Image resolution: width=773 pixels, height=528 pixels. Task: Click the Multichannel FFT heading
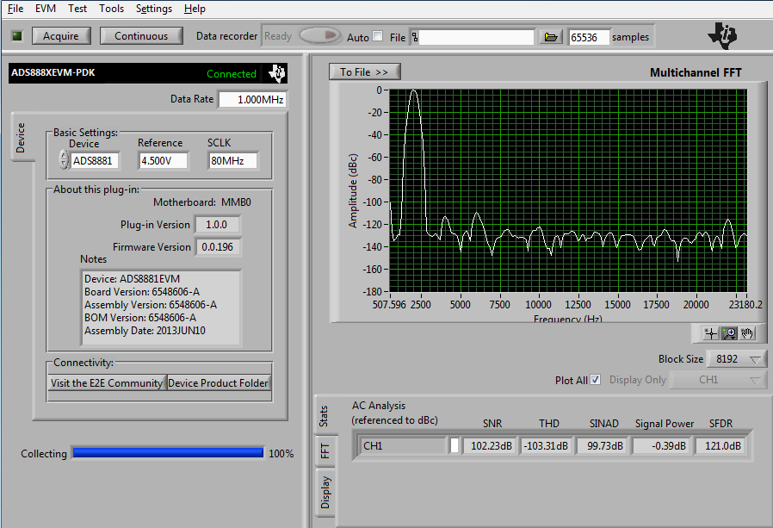tap(696, 72)
